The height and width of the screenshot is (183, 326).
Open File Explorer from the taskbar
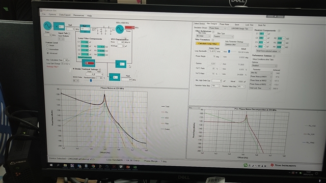click(65, 165)
